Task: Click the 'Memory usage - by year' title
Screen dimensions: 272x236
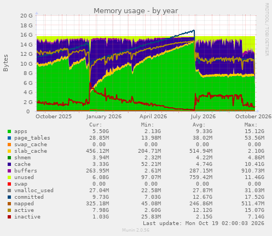Action: [x=136, y=11]
